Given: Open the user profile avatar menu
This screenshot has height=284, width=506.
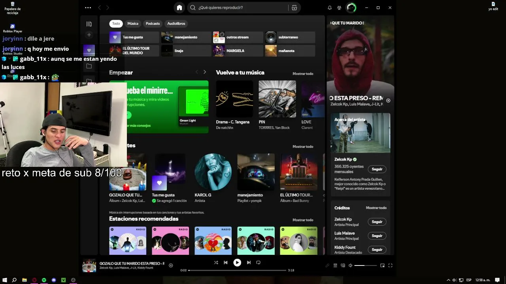Looking at the screenshot, I should click(351, 7).
